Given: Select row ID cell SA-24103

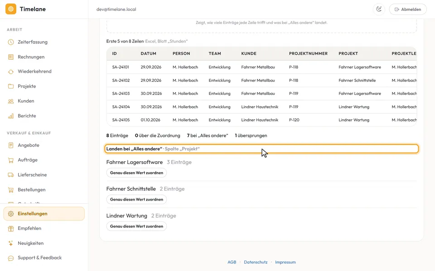Looking at the screenshot, I should (x=121, y=93).
